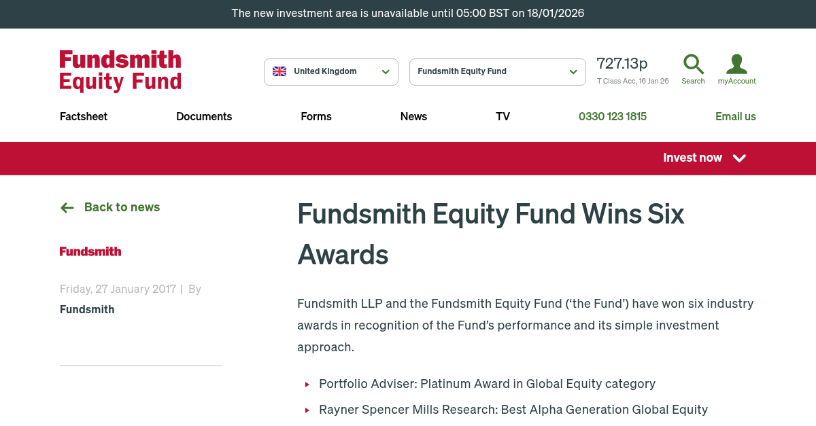Click the red arrow bullet beside Portfolio Adviser
Screen dimensions: 816x426
[x=307, y=384]
